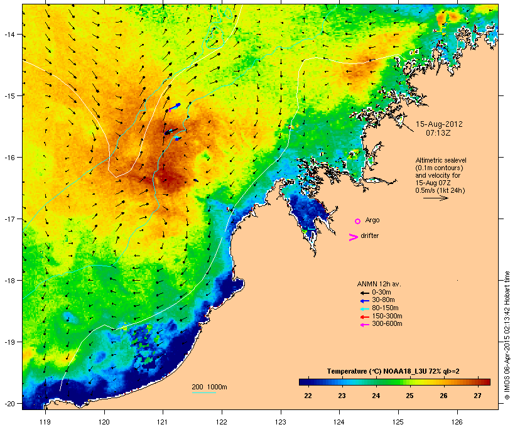Viewport: 515px width, 427px height.
Task: Click latitude axis label -20
Action: [x=9, y=403]
